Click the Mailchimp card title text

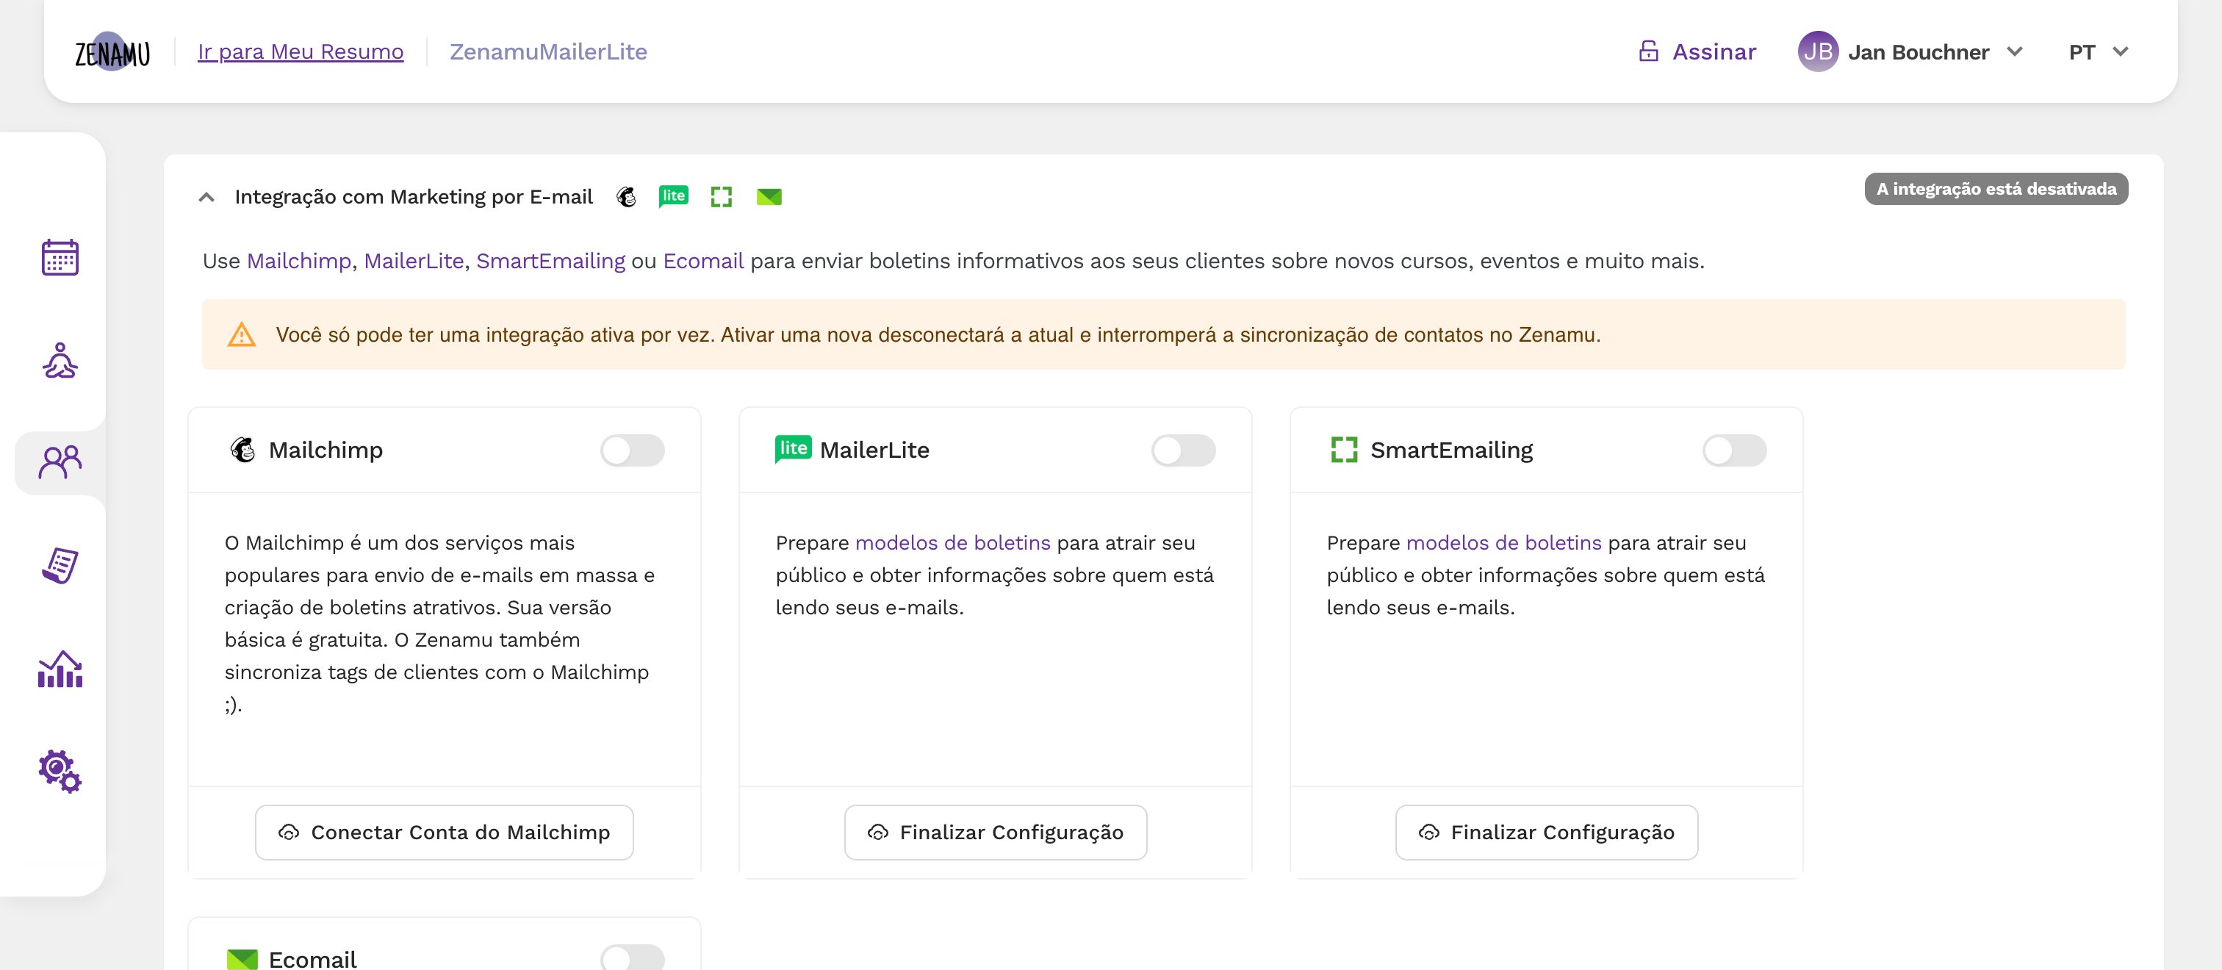(x=326, y=450)
